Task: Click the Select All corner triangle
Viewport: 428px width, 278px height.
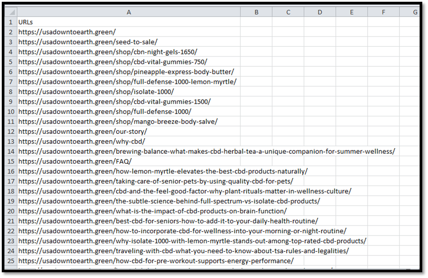Action: click(x=11, y=12)
